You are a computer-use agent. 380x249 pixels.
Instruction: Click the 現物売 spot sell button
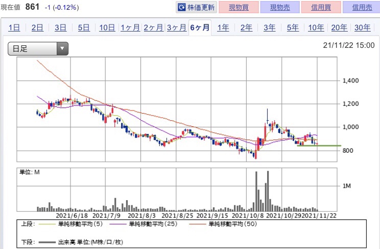(x=280, y=7)
